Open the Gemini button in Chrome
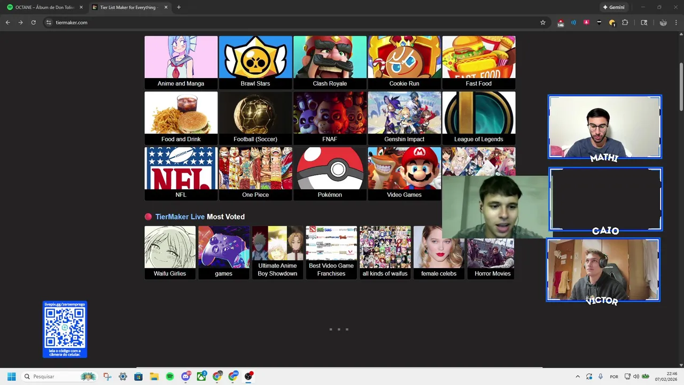This screenshot has width=684, height=385. click(x=613, y=7)
